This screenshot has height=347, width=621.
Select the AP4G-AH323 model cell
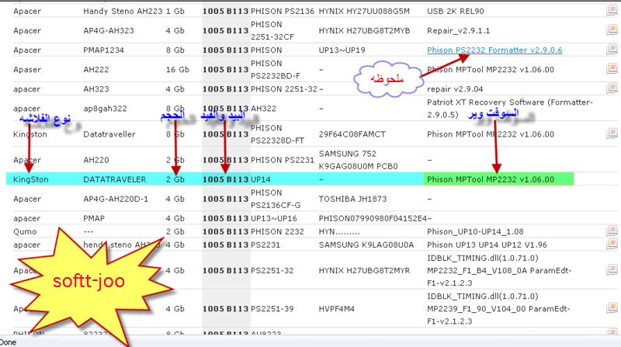pyautogui.click(x=109, y=30)
